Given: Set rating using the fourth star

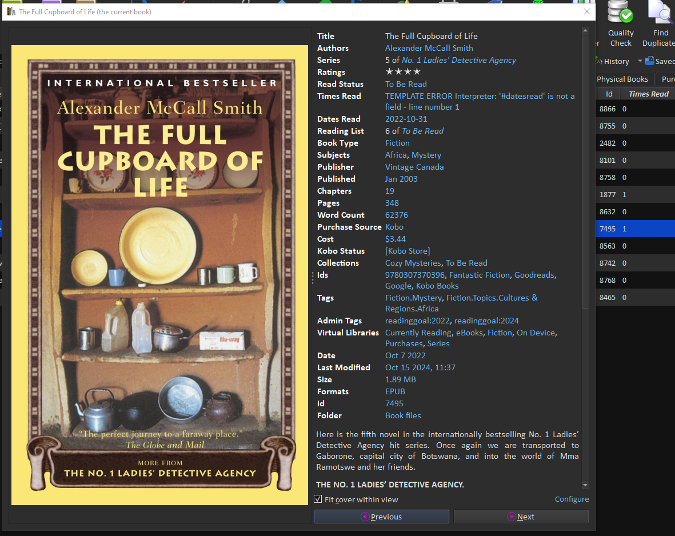Looking at the screenshot, I should (x=417, y=72).
